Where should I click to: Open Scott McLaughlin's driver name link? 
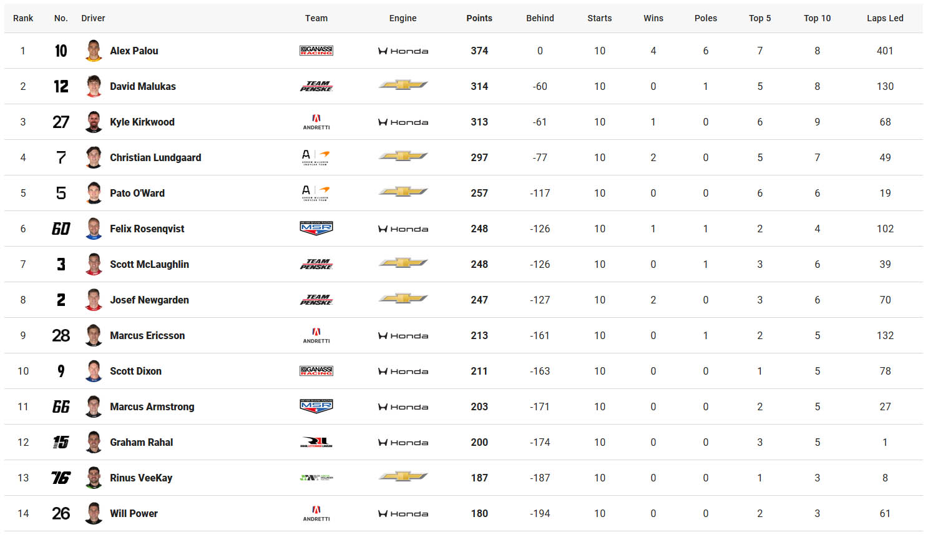[x=149, y=264]
